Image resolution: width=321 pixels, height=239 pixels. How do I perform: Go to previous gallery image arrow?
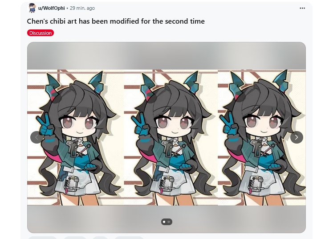point(37,137)
